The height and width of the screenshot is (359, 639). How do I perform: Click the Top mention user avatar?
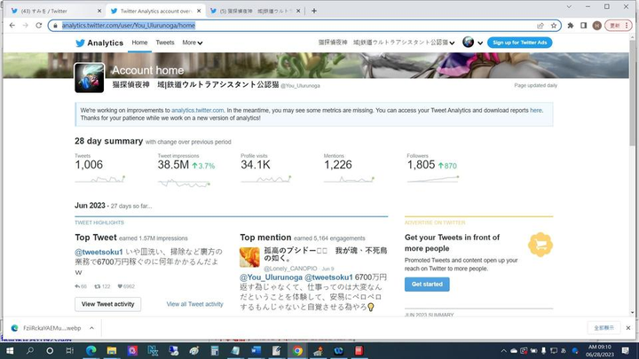(x=249, y=257)
